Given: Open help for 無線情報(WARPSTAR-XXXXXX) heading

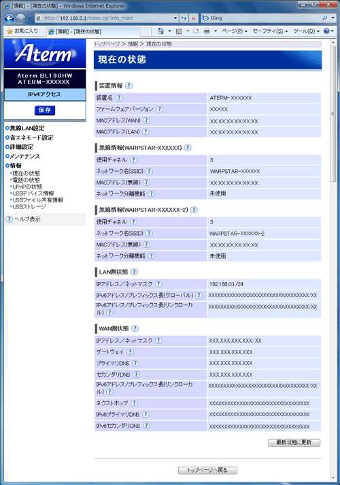Looking at the screenshot, I should pyautogui.click(x=188, y=148).
